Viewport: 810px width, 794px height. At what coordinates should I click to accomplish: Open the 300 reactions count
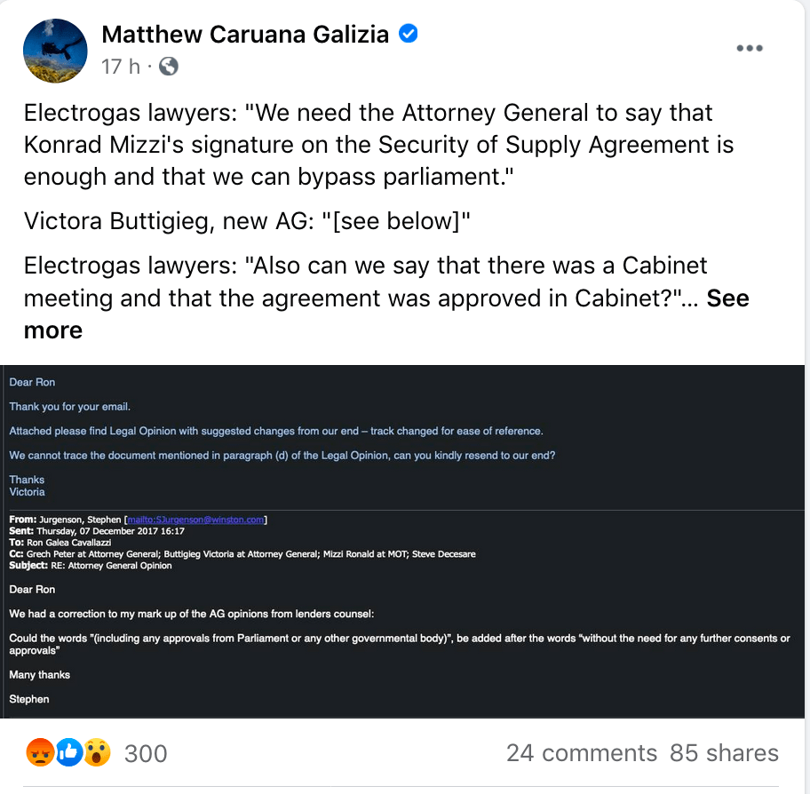(x=146, y=753)
